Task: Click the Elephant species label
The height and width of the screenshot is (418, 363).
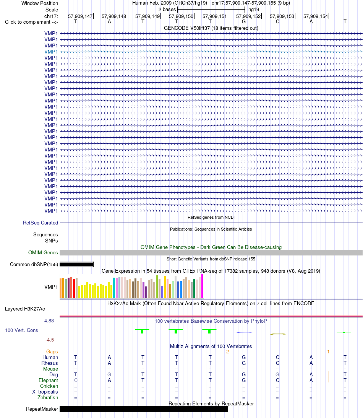Action: [48, 380]
